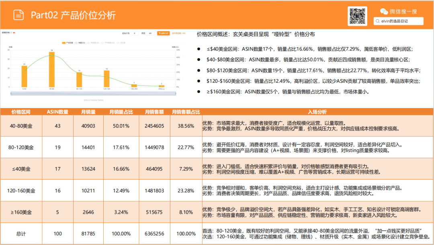Screen dimensions: 434x245
Task: Click the analyze icon inside the orange 重新分析 button
Action: click(x=159, y=34)
